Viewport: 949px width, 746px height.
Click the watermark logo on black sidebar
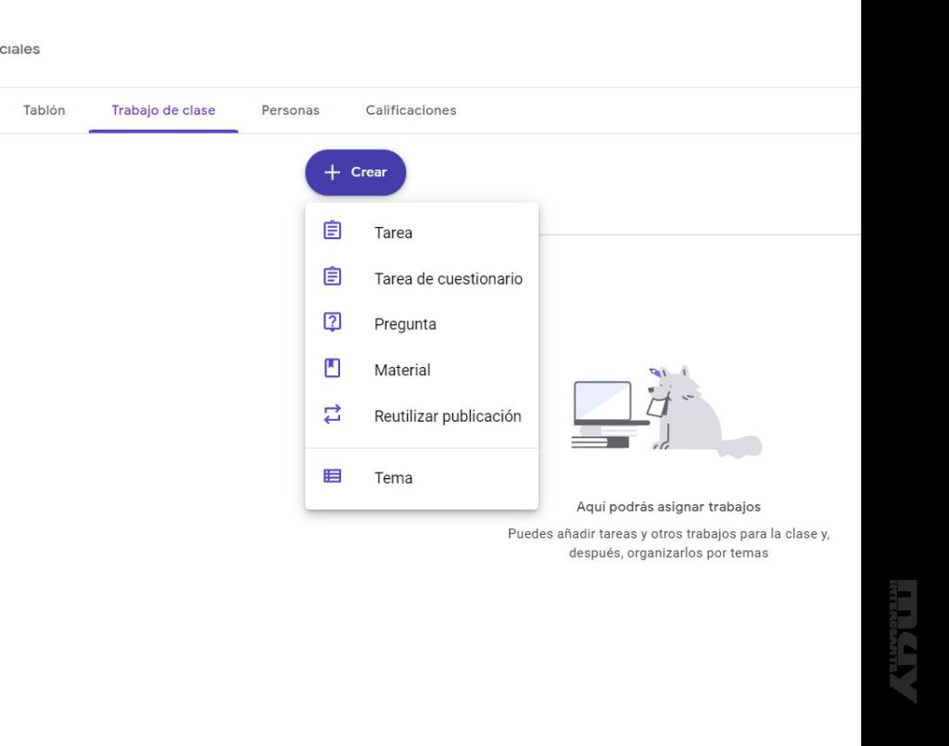click(x=904, y=639)
